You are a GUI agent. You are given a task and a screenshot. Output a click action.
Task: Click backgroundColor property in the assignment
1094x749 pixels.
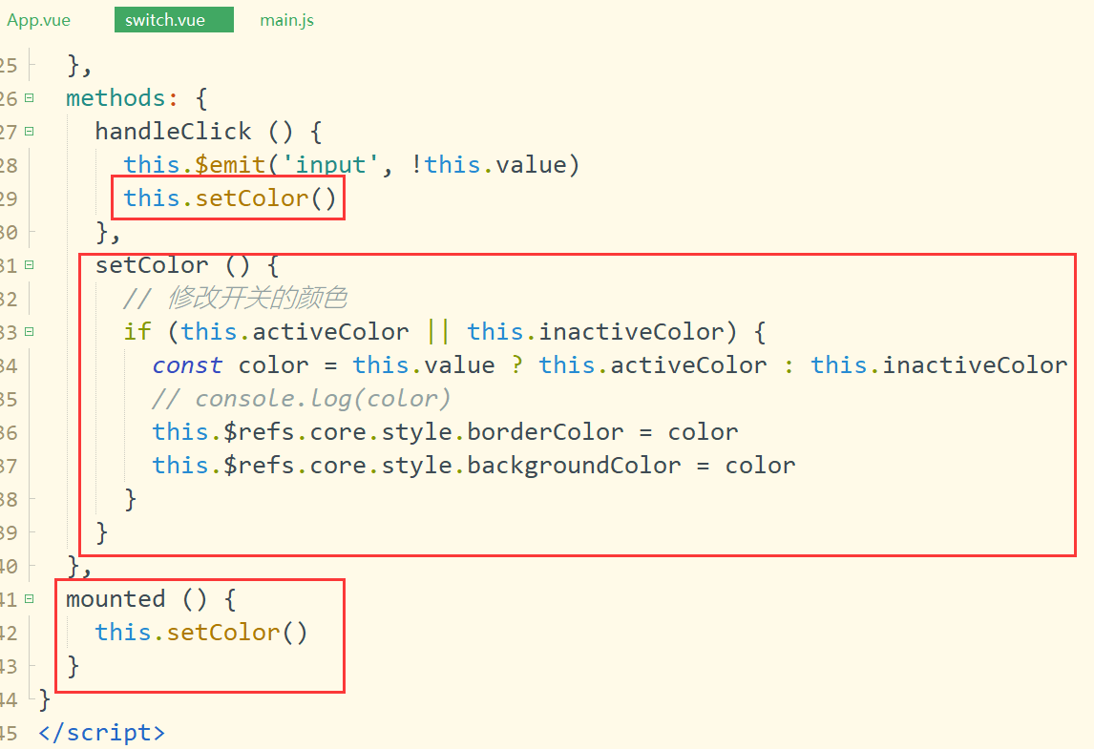pos(574,466)
